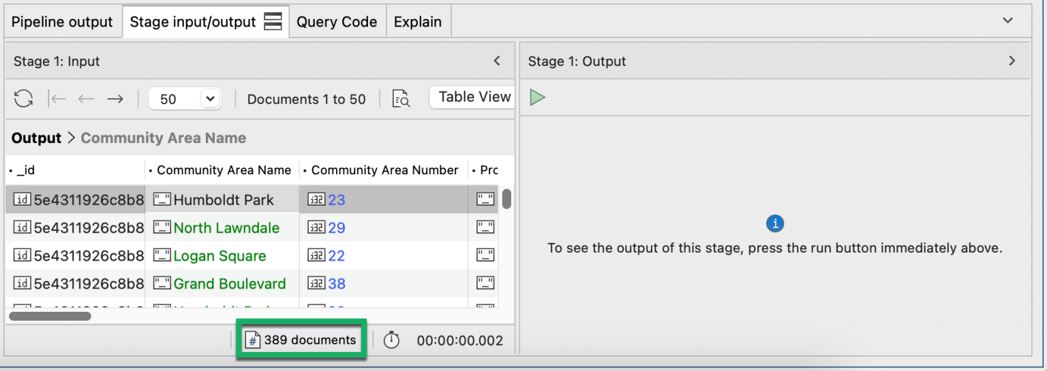Collapse the Stage 1 Input panel
This screenshot has width=1047, height=371.
497,61
